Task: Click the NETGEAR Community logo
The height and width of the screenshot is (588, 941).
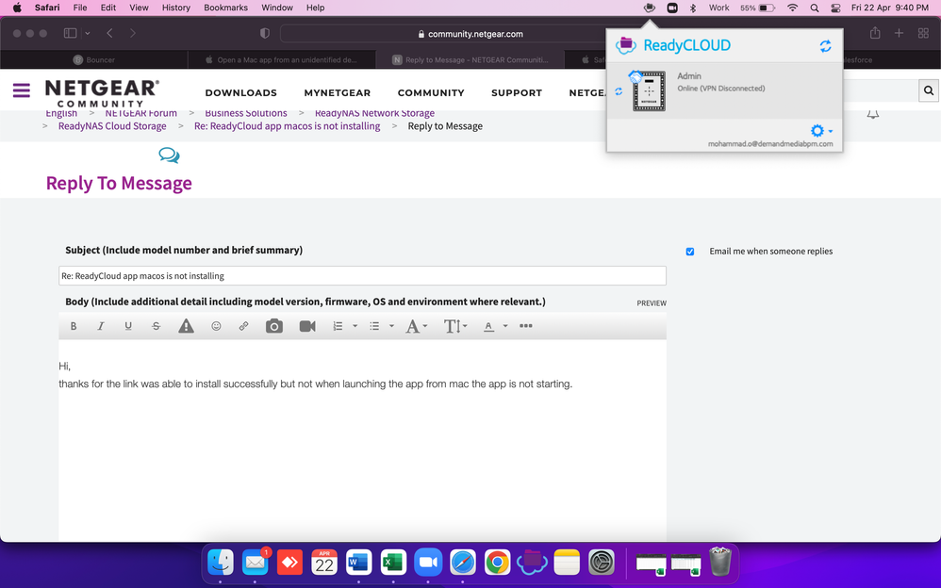Action: (x=102, y=93)
